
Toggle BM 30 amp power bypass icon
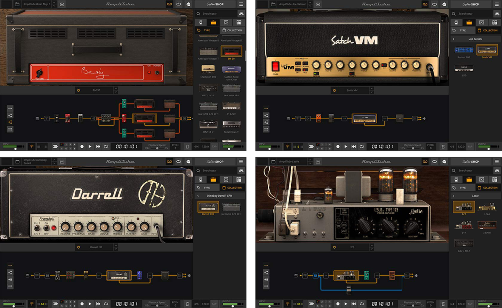[x=79, y=90]
